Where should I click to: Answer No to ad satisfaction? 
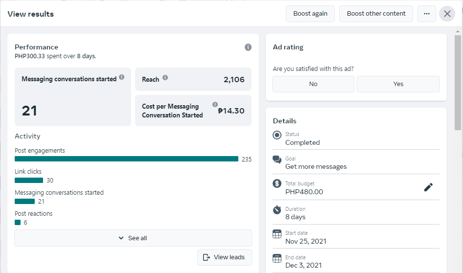click(x=313, y=84)
